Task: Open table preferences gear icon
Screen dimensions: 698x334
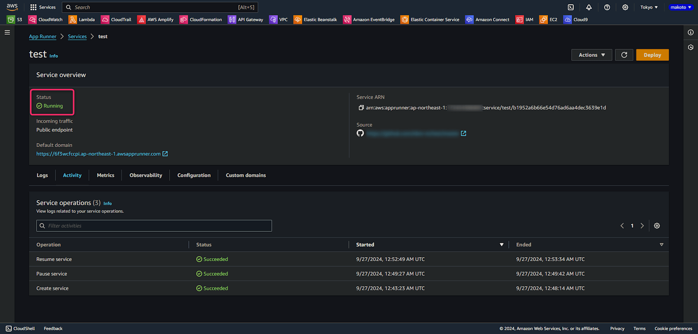Action: pyautogui.click(x=657, y=226)
